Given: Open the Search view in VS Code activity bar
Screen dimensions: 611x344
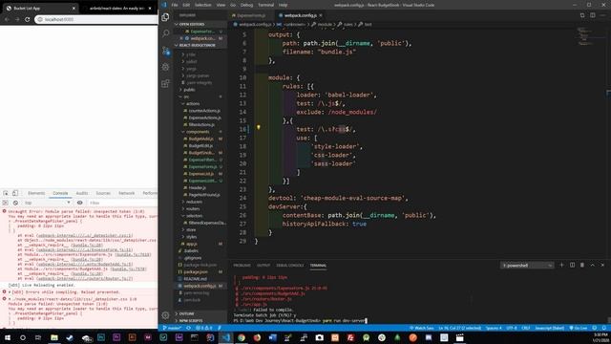Looking at the screenshot, I should [165, 34].
